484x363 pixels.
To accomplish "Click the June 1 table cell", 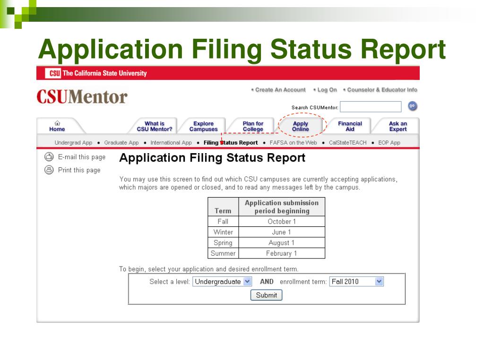I will tap(282, 232).
